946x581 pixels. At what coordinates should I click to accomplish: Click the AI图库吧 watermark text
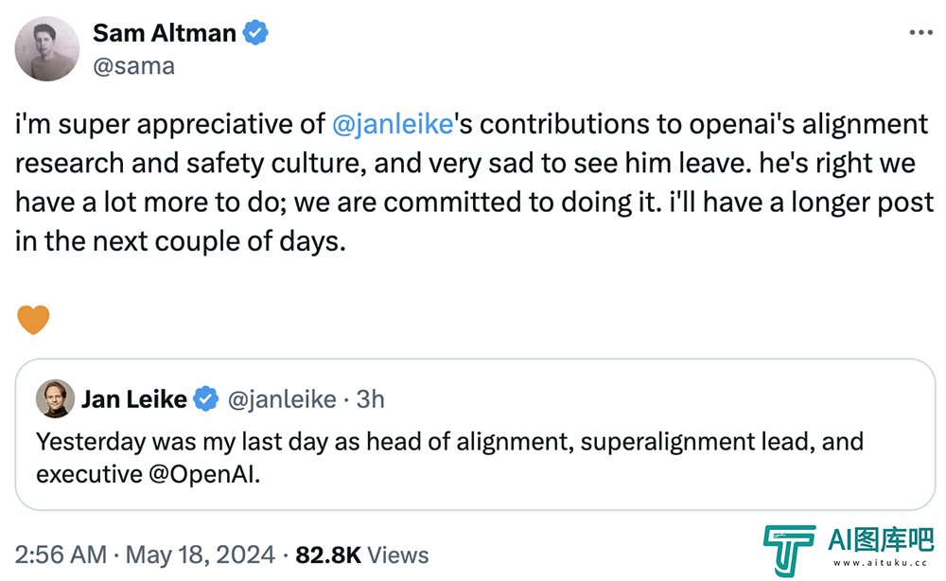click(881, 539)
